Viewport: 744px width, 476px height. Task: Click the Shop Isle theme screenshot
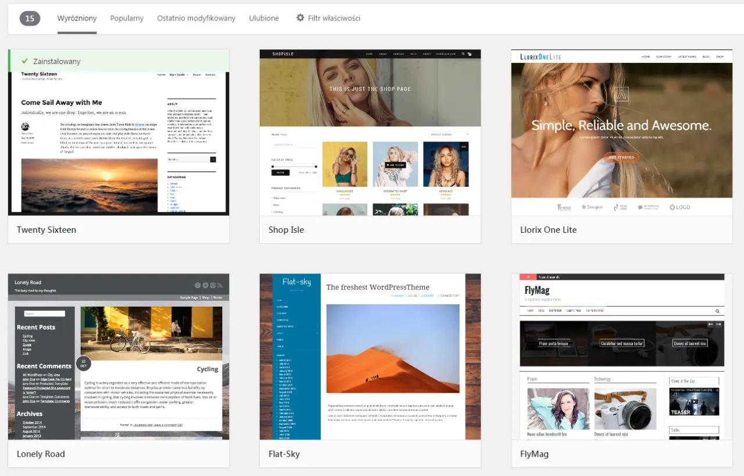point(370,133)
